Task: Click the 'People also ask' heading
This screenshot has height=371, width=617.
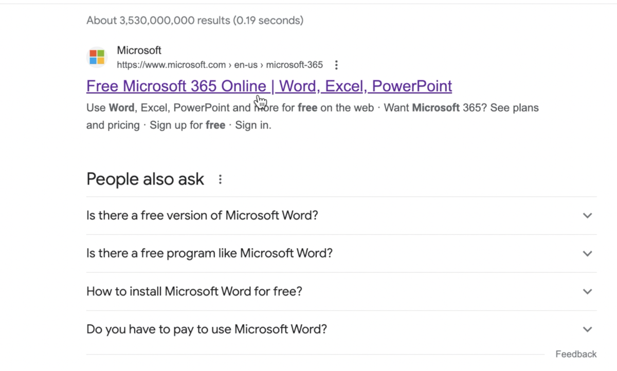Action: click(144, 179)
